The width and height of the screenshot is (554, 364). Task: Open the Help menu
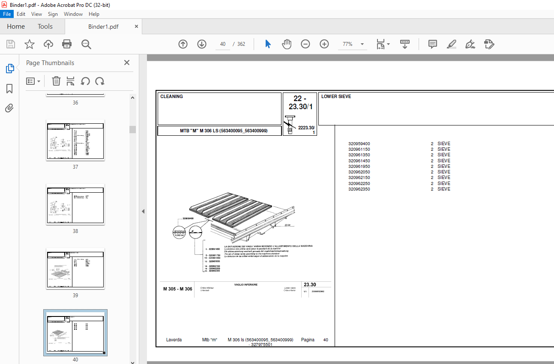pos(94,14)
